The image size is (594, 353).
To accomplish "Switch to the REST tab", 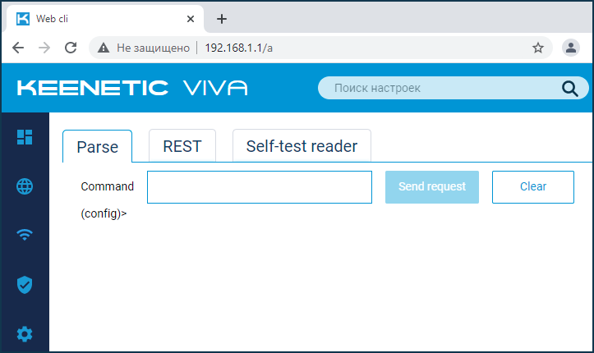I will pos(182,146).
